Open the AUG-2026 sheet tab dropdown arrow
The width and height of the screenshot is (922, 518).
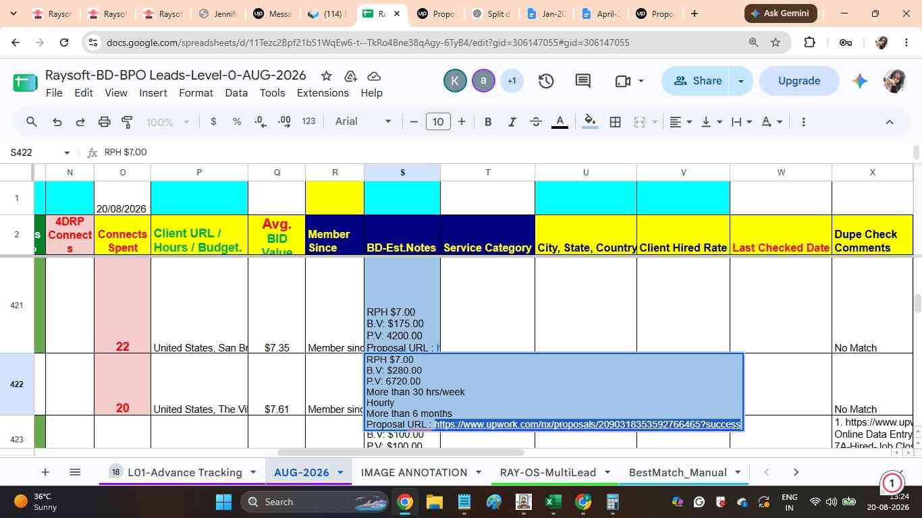pyautogui.click(x=340, y=473)
